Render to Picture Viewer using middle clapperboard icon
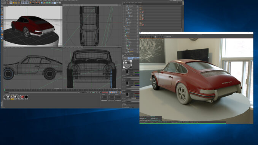 coord(35,3)
